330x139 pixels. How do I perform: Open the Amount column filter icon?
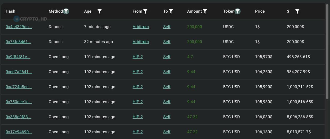pyautogui.click(x=205, y=11)
